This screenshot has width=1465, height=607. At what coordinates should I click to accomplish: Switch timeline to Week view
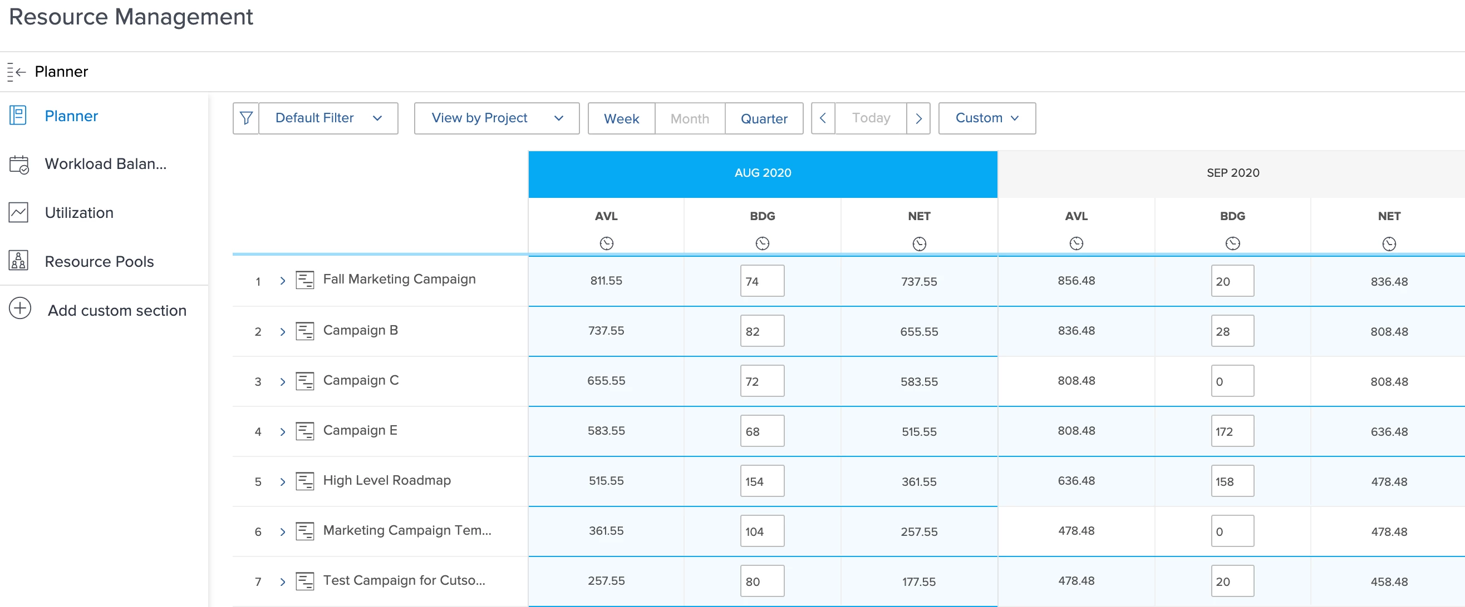pyautogui.click(x=621, y=118)
